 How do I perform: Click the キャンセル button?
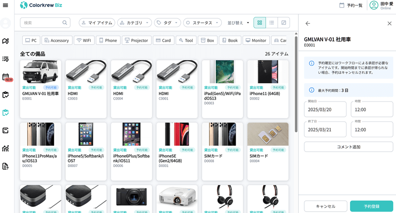coord(326,206)
